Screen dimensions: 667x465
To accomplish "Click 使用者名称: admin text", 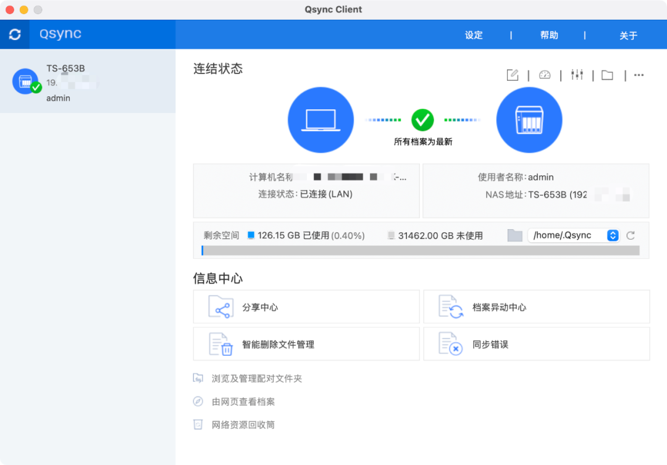I will 516,177.
